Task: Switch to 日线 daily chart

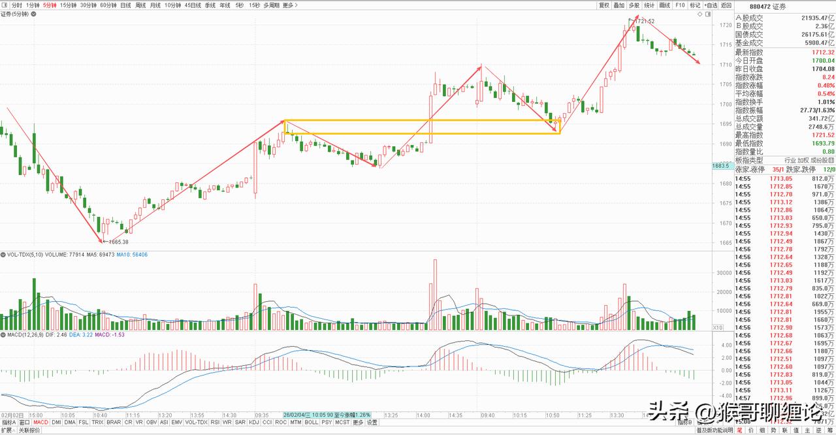Action: [x=125, y=5]
